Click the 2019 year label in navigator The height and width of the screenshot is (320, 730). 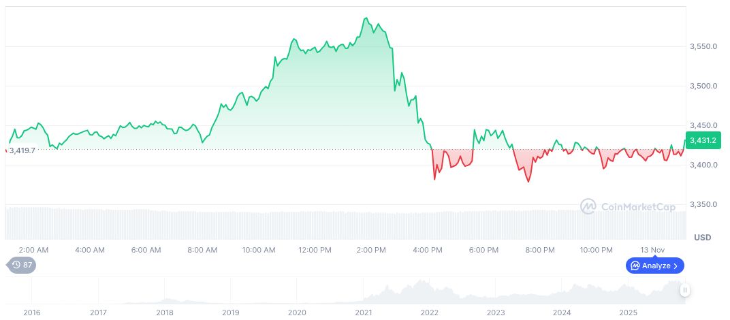(x=231, y=313)
